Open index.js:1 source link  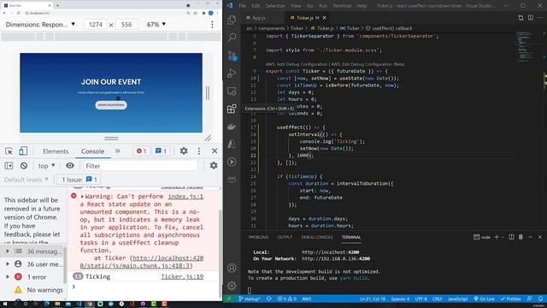pos(185,197)
